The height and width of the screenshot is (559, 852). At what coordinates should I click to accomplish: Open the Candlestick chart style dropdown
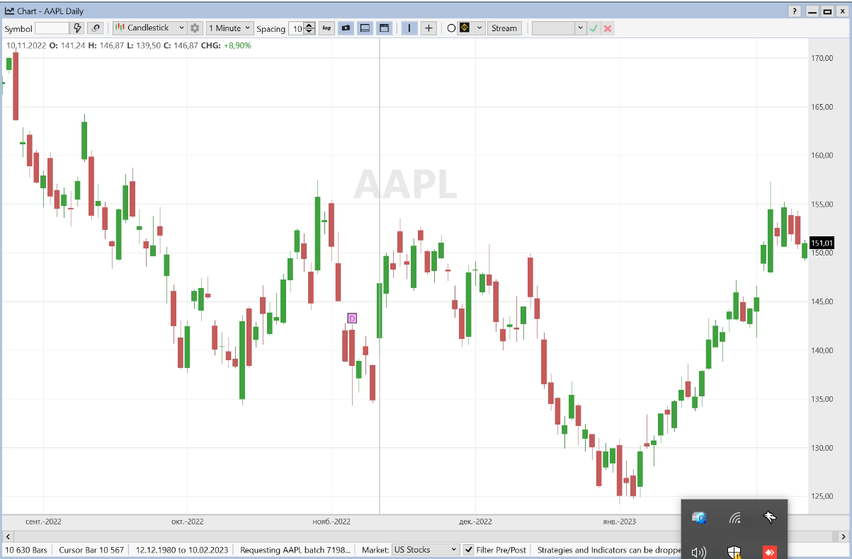tap(149, 28)
